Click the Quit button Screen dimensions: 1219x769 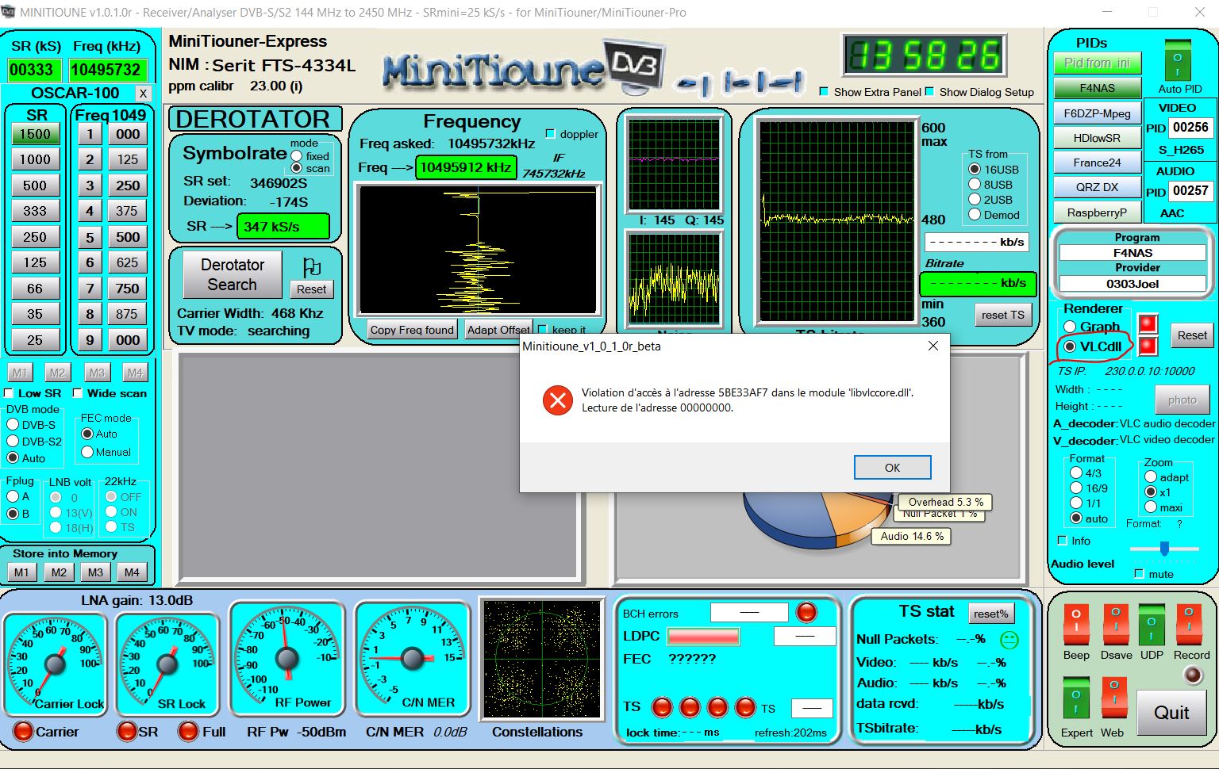1171,713
